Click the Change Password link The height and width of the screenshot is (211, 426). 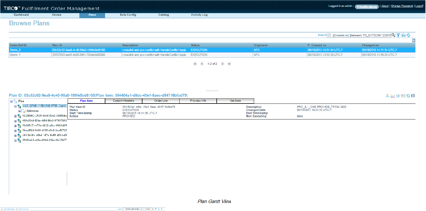coord(402,6)
